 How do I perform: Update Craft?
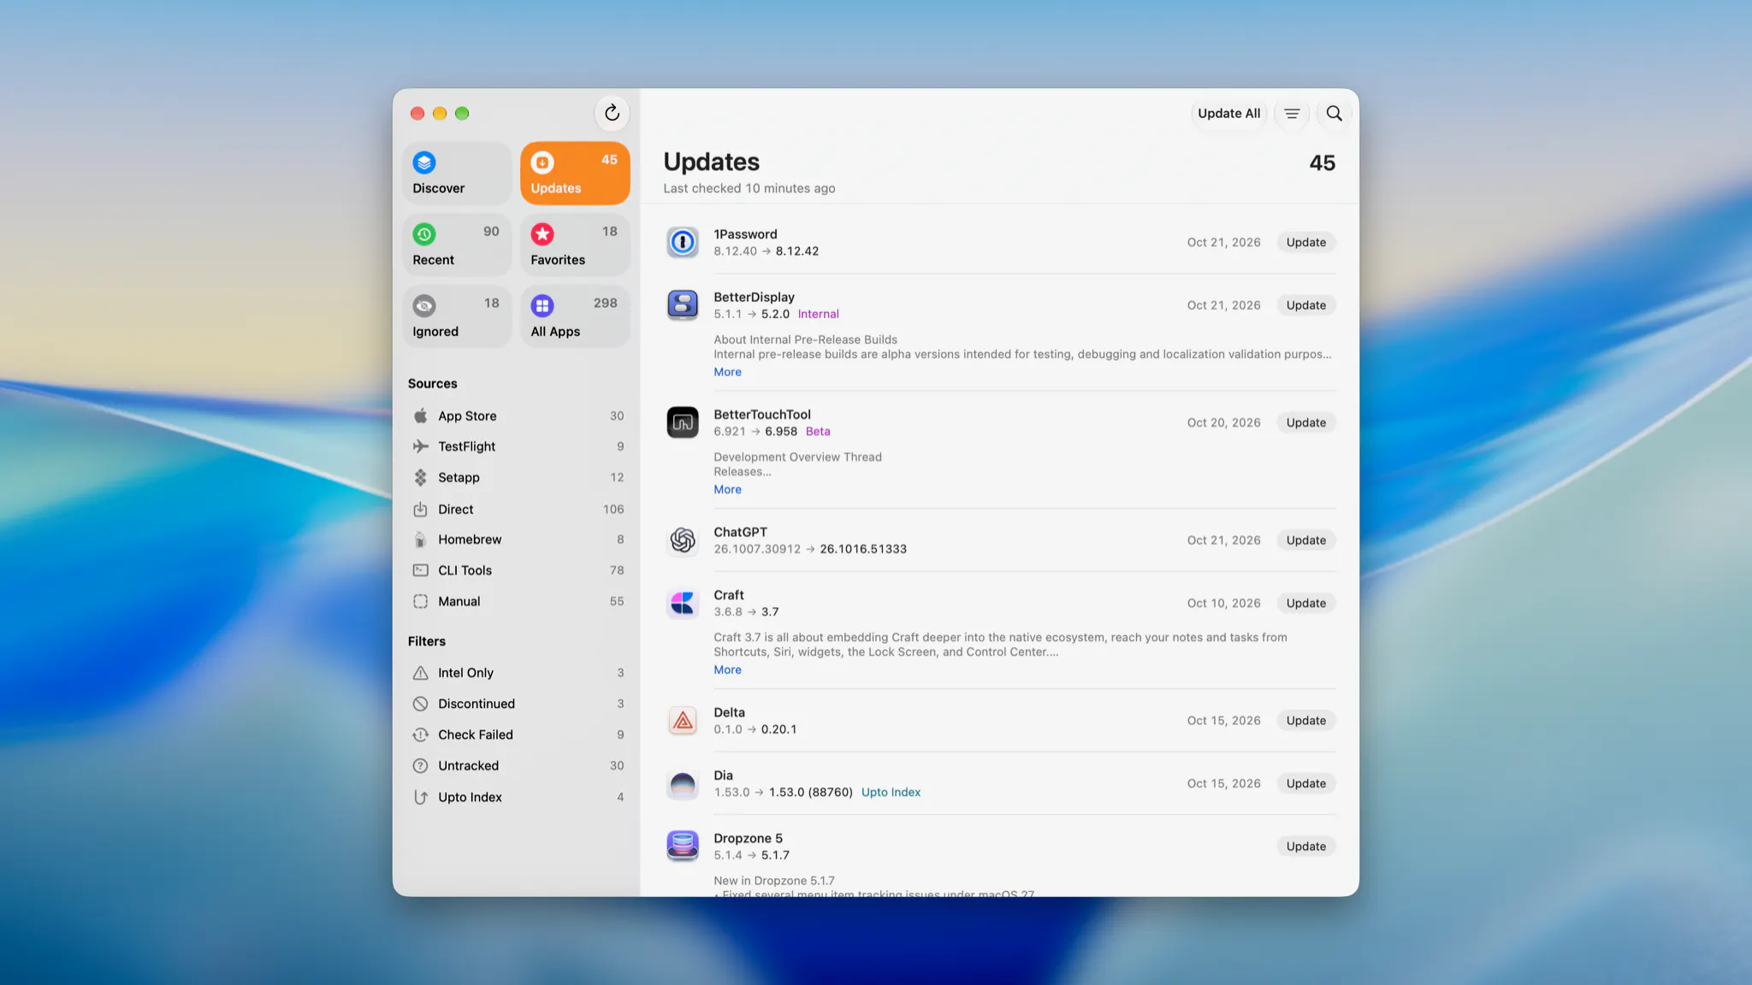[1305, 603]
